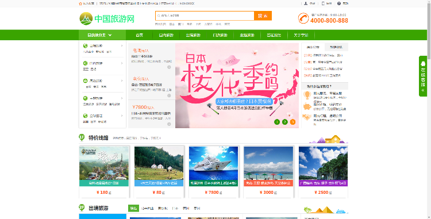Go to 首页 in the navigation bar
431x219 pixels.
(140, 35)
